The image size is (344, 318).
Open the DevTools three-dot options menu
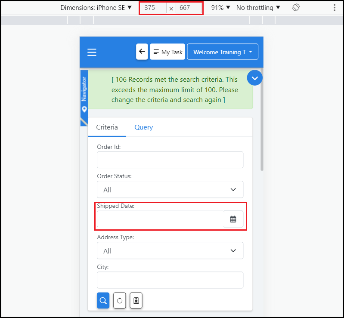pos(335,8)
